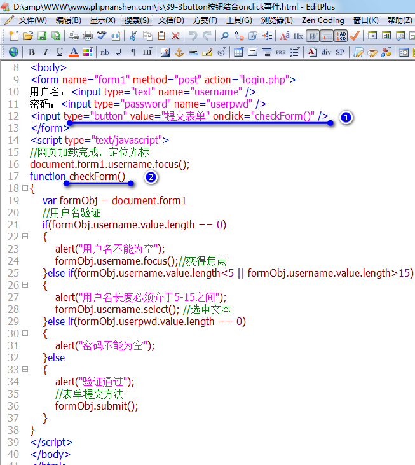Open the Help menu 帮助(Z)
415x465 pixels.
point(400,20)
